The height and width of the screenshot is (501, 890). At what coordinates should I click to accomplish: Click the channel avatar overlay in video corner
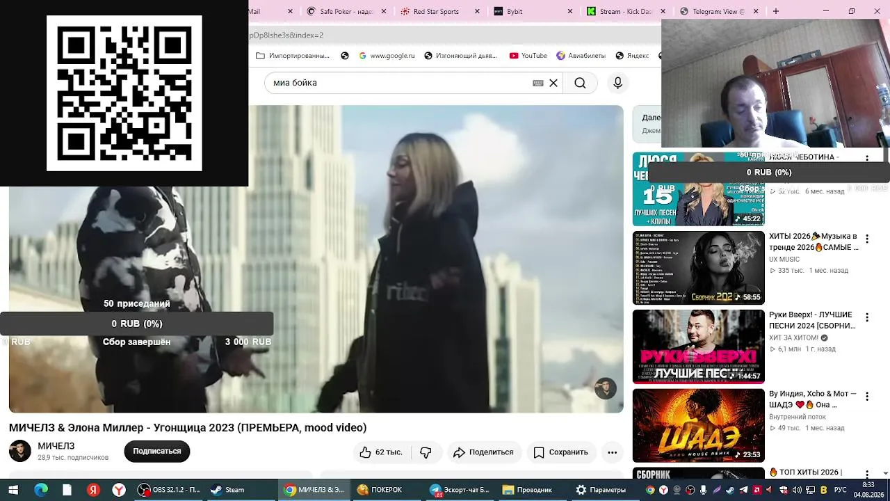coord(606,388)
